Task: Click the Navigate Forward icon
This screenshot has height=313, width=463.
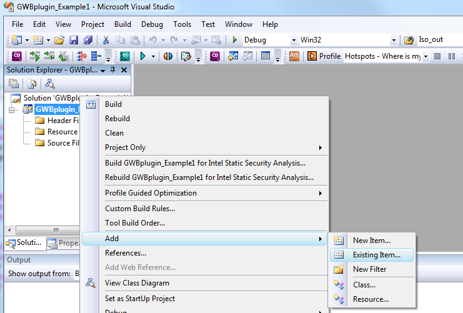Action: (216, 40)
